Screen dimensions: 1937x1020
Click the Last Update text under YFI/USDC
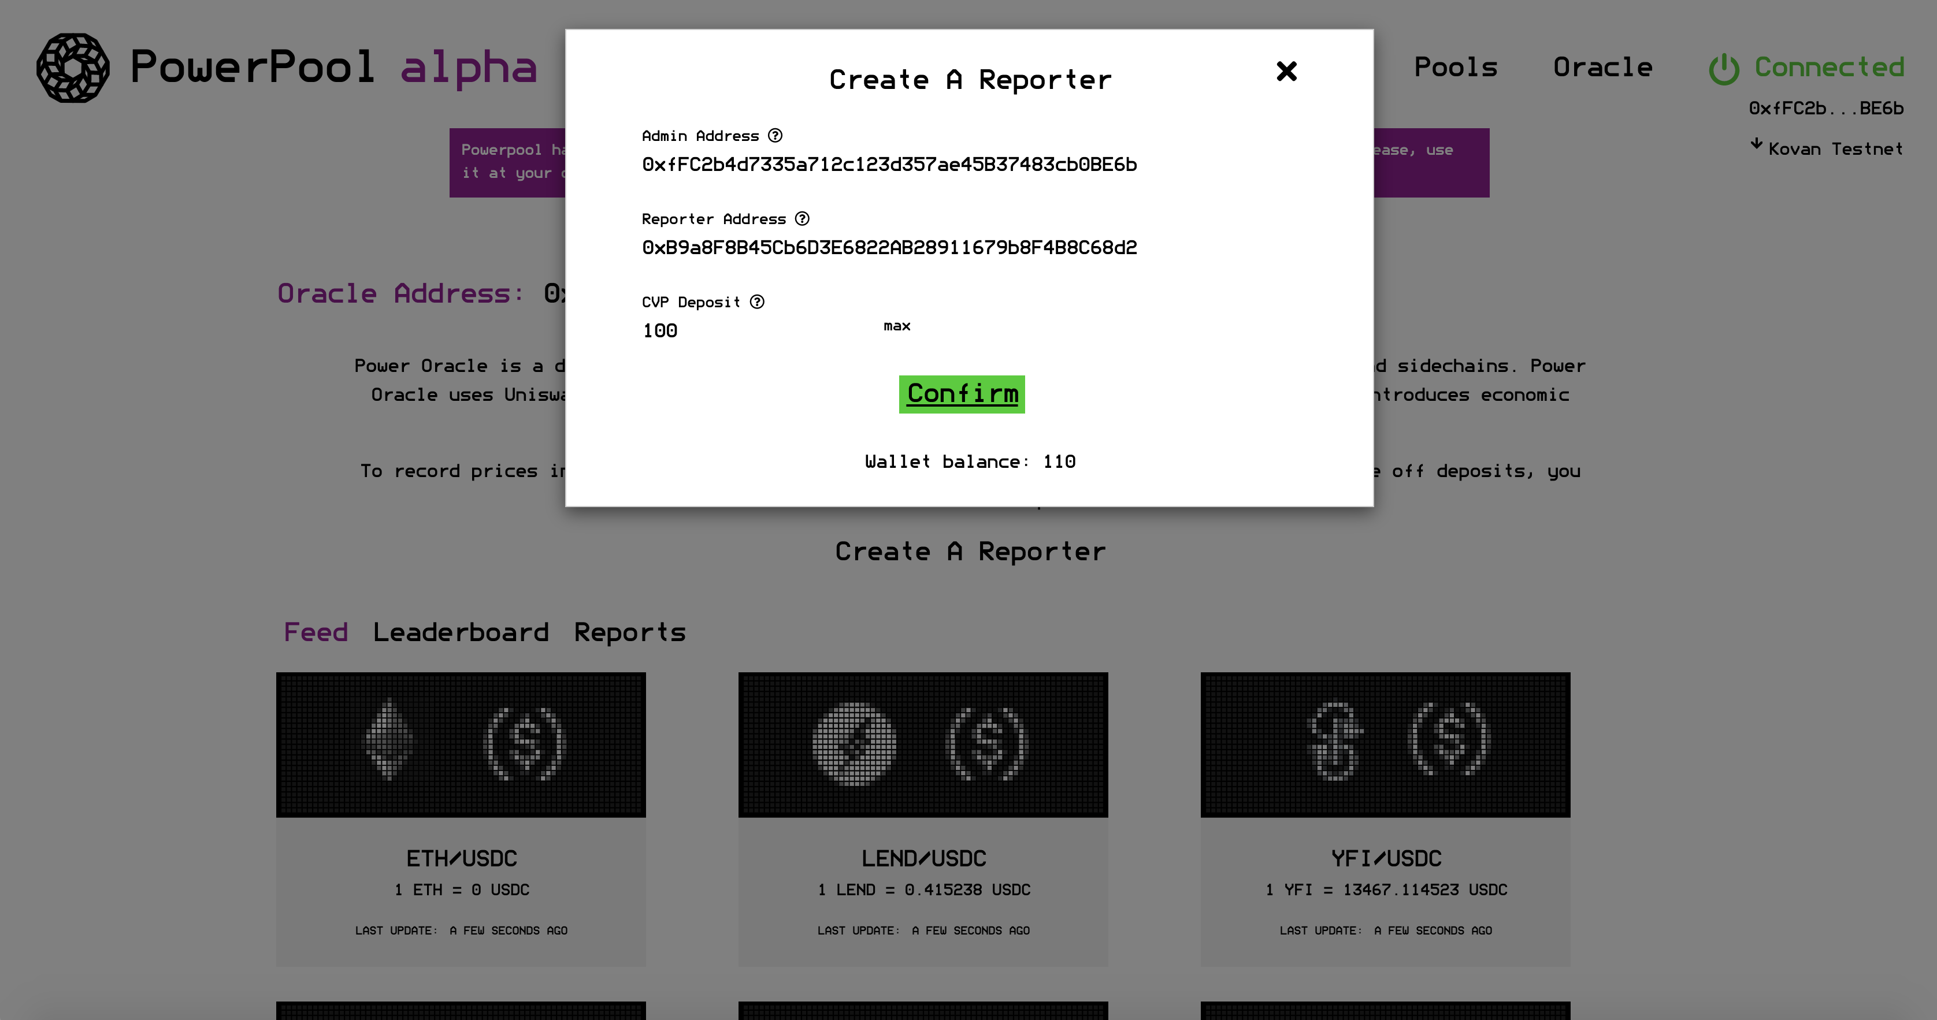[x=1386, y=930]
